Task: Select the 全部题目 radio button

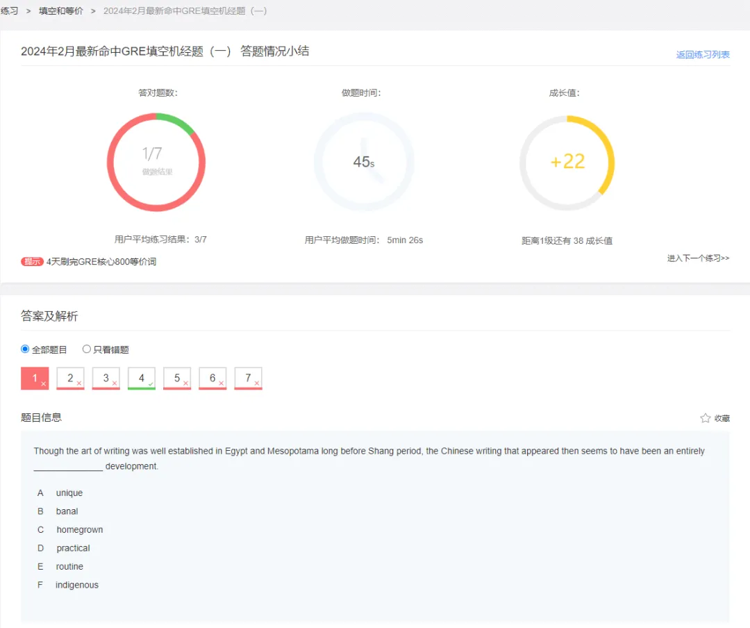Action: click(26, 349)
